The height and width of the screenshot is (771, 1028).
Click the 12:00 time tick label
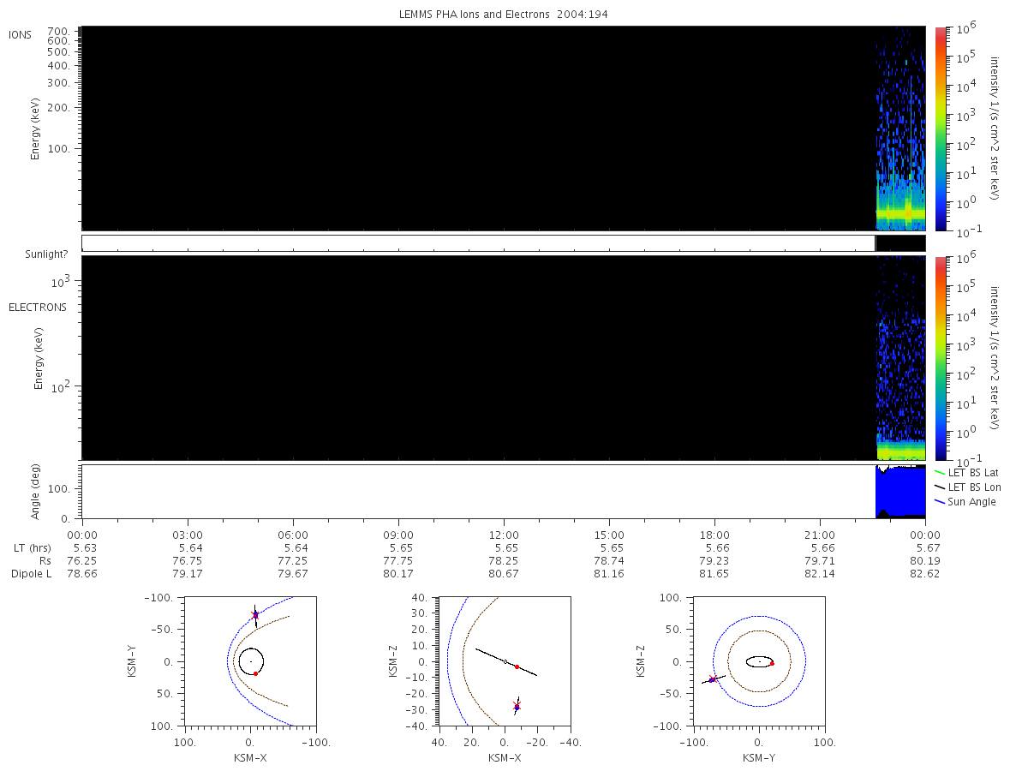504,535
